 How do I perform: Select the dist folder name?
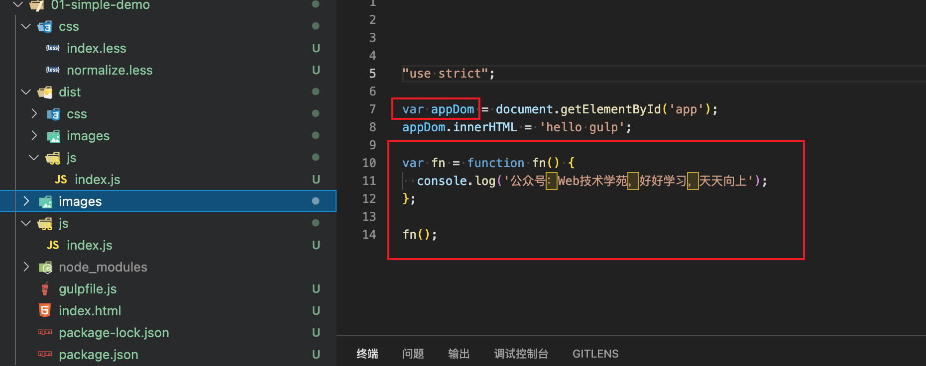point(70,92)
